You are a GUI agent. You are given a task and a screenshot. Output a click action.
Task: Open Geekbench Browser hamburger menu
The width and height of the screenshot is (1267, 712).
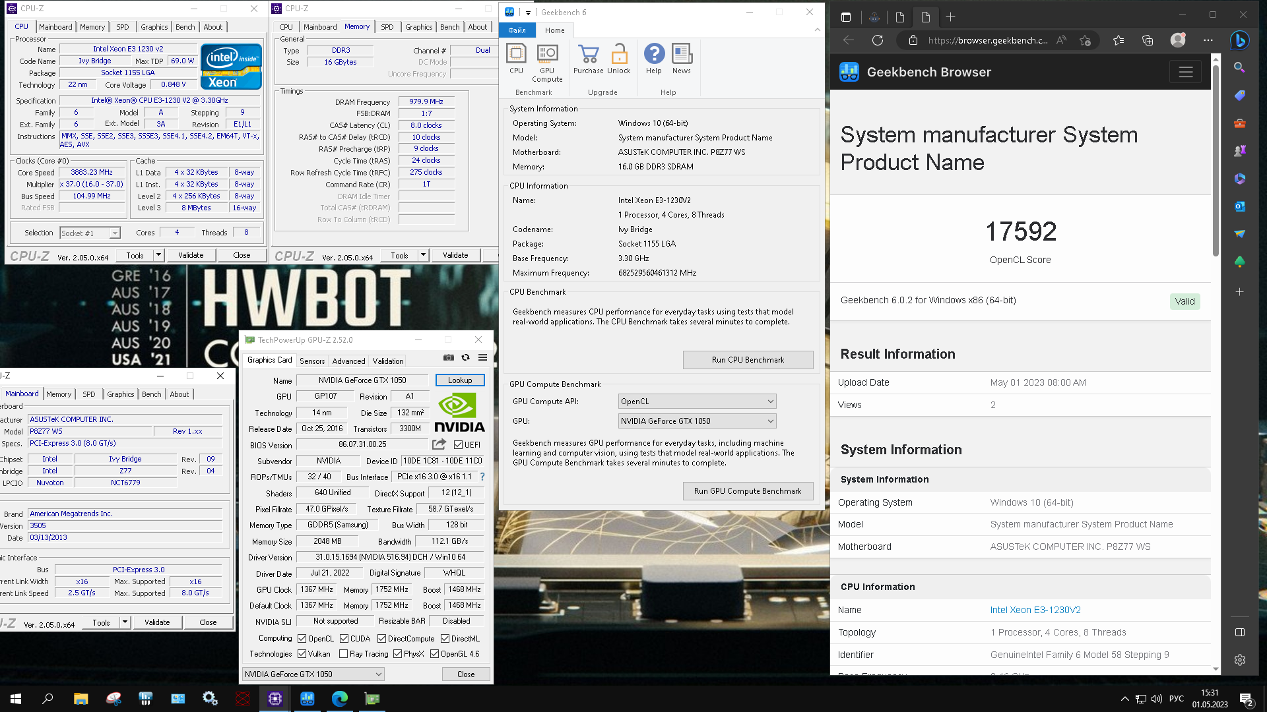click(1186, 72)
